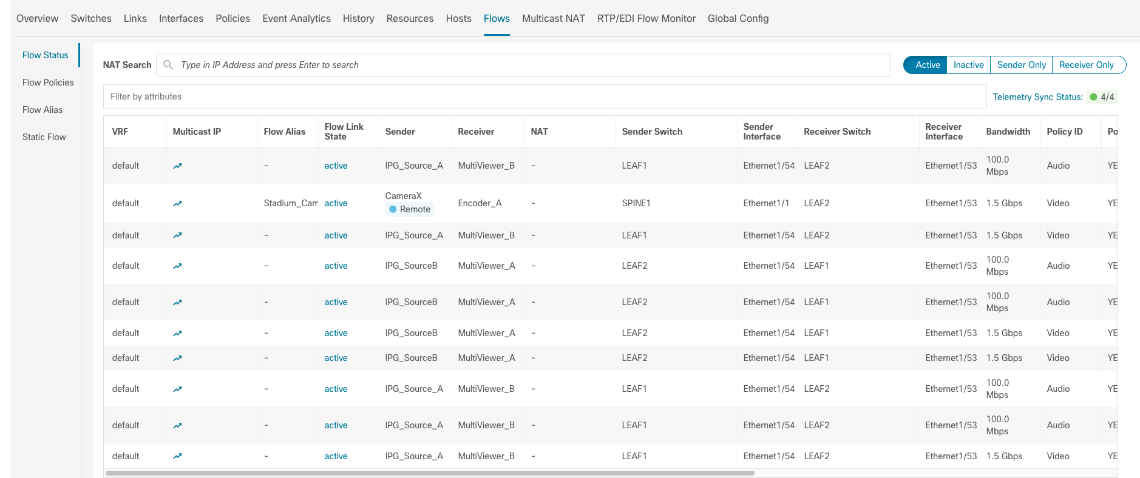This screenshot has height=478, width=1140.
Task: Click the horizontal scrollbar under the table
Action: coord(429,473)
